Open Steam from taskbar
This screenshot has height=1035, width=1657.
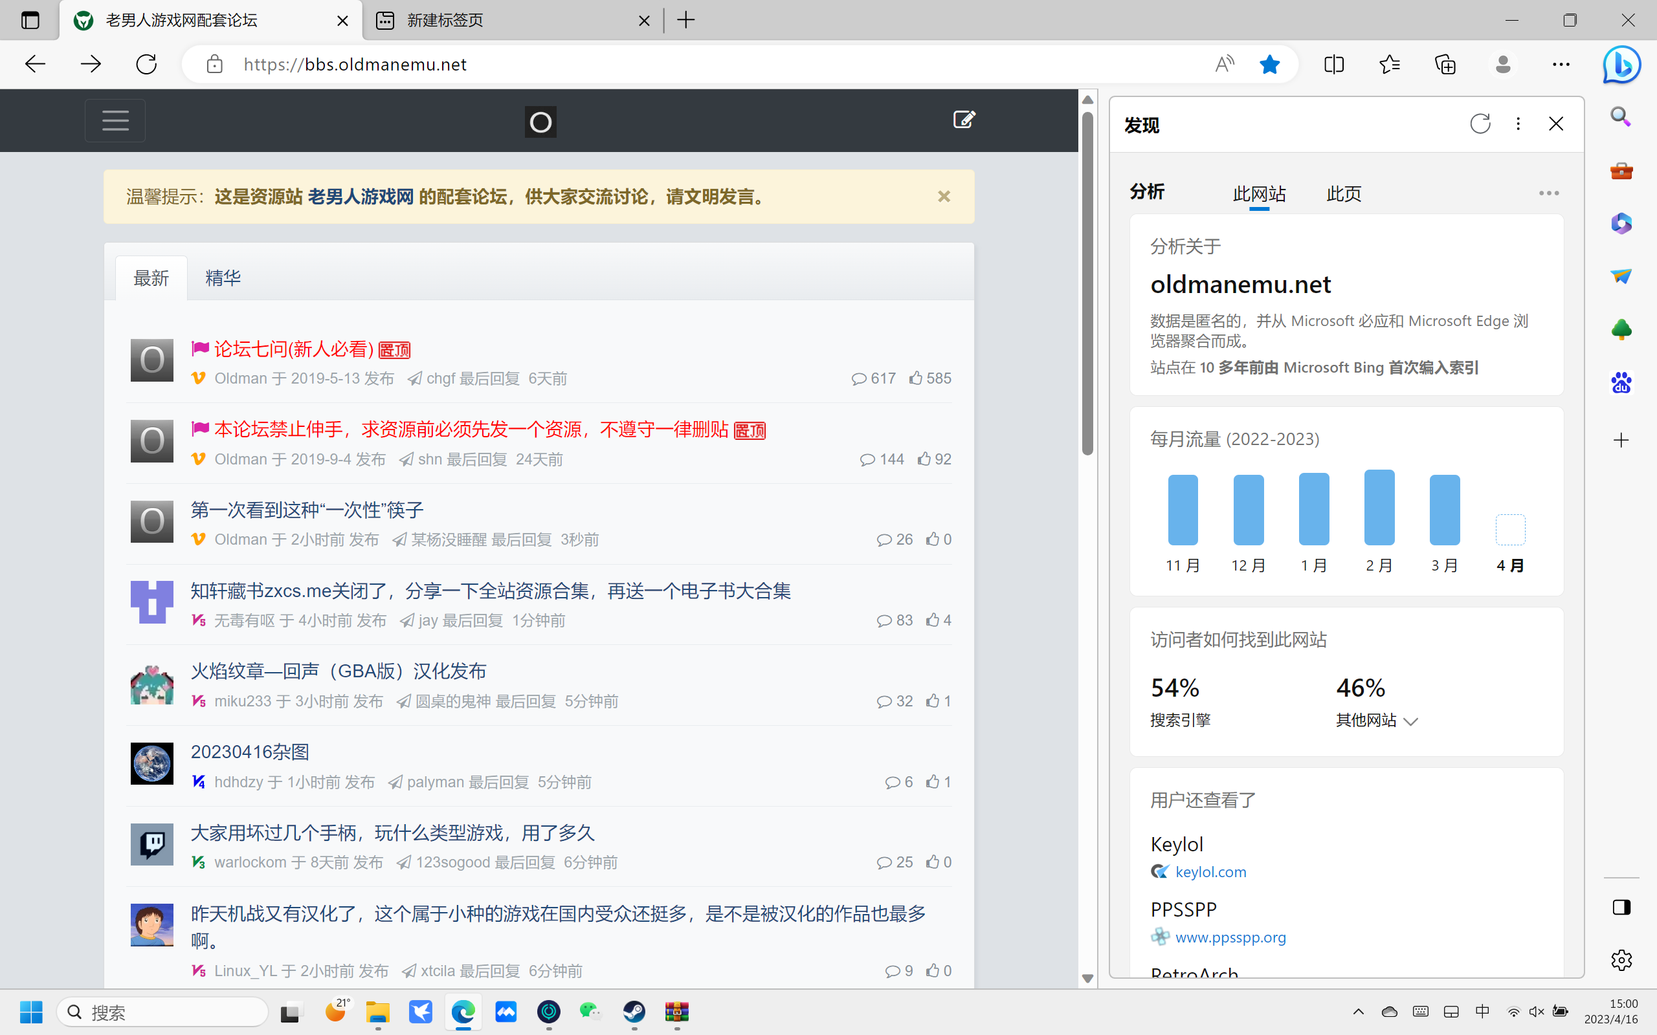click(x=634, y=1012)
